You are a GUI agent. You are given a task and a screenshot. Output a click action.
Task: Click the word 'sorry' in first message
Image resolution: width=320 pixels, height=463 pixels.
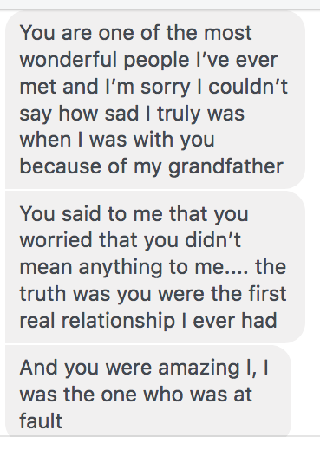[x=166, y=88]
